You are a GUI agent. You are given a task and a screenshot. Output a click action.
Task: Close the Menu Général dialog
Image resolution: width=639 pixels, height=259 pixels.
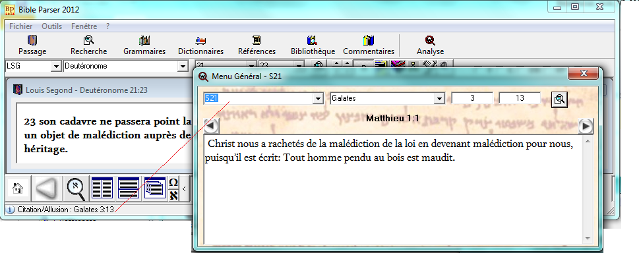[x=583, y=73]
